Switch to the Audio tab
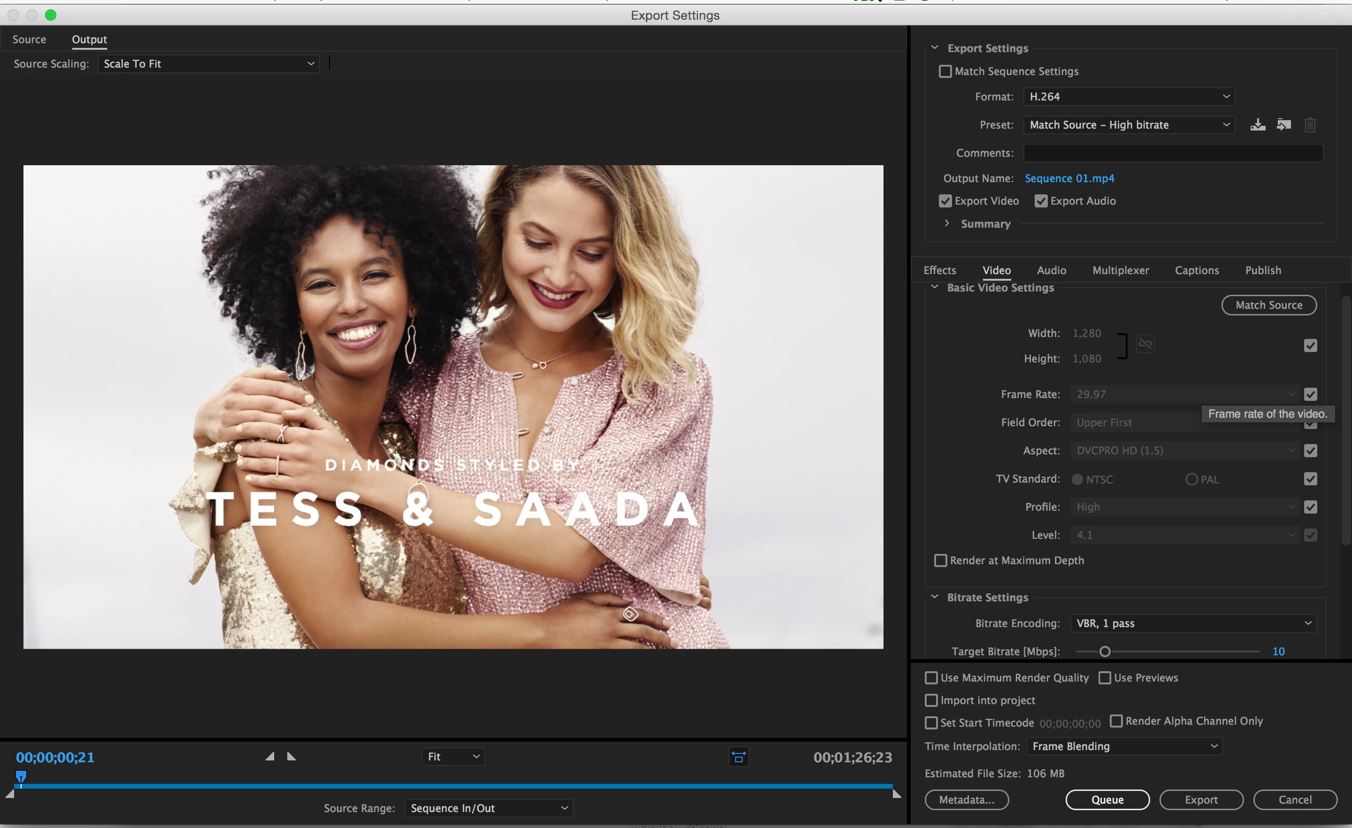 (x=1051, y=270)
